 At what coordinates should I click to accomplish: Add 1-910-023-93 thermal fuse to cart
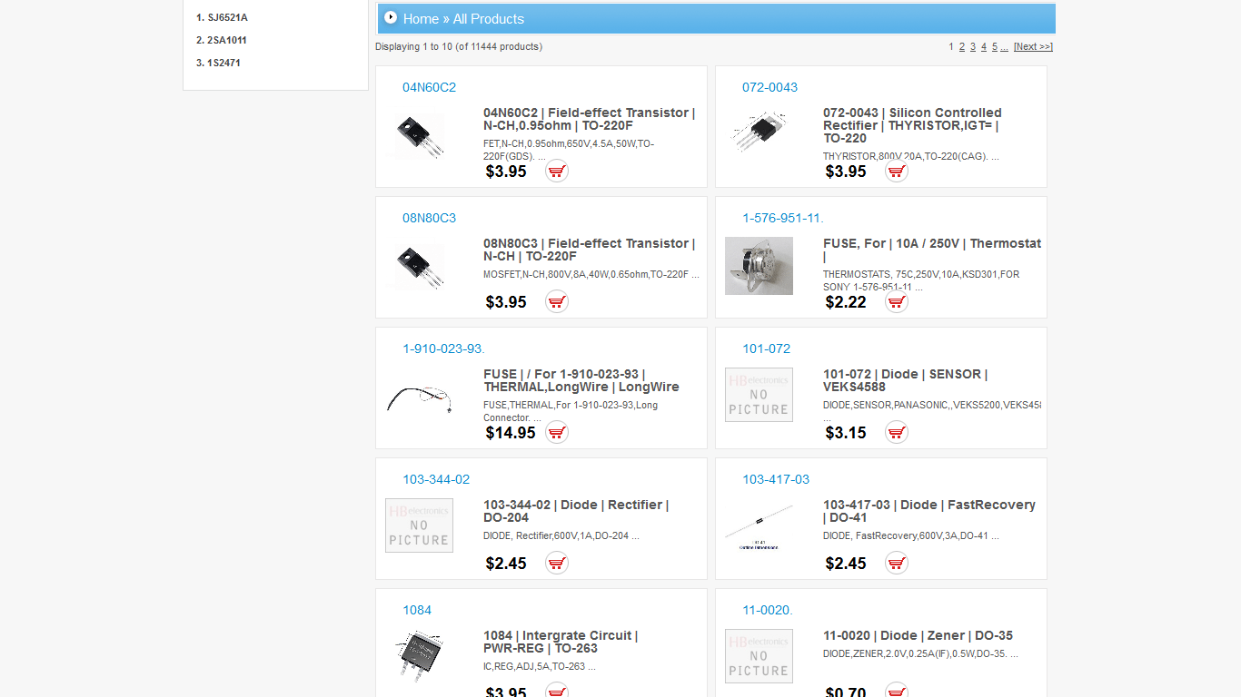[x=557, y=432]
